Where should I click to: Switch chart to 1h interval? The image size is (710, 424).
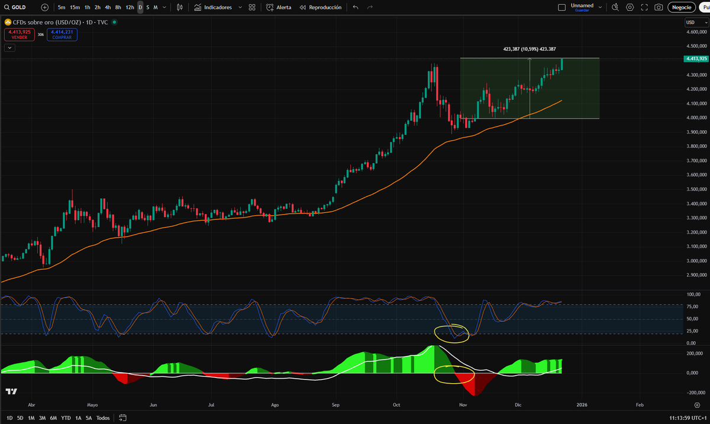pyautogui.click(x=88, y=7)
